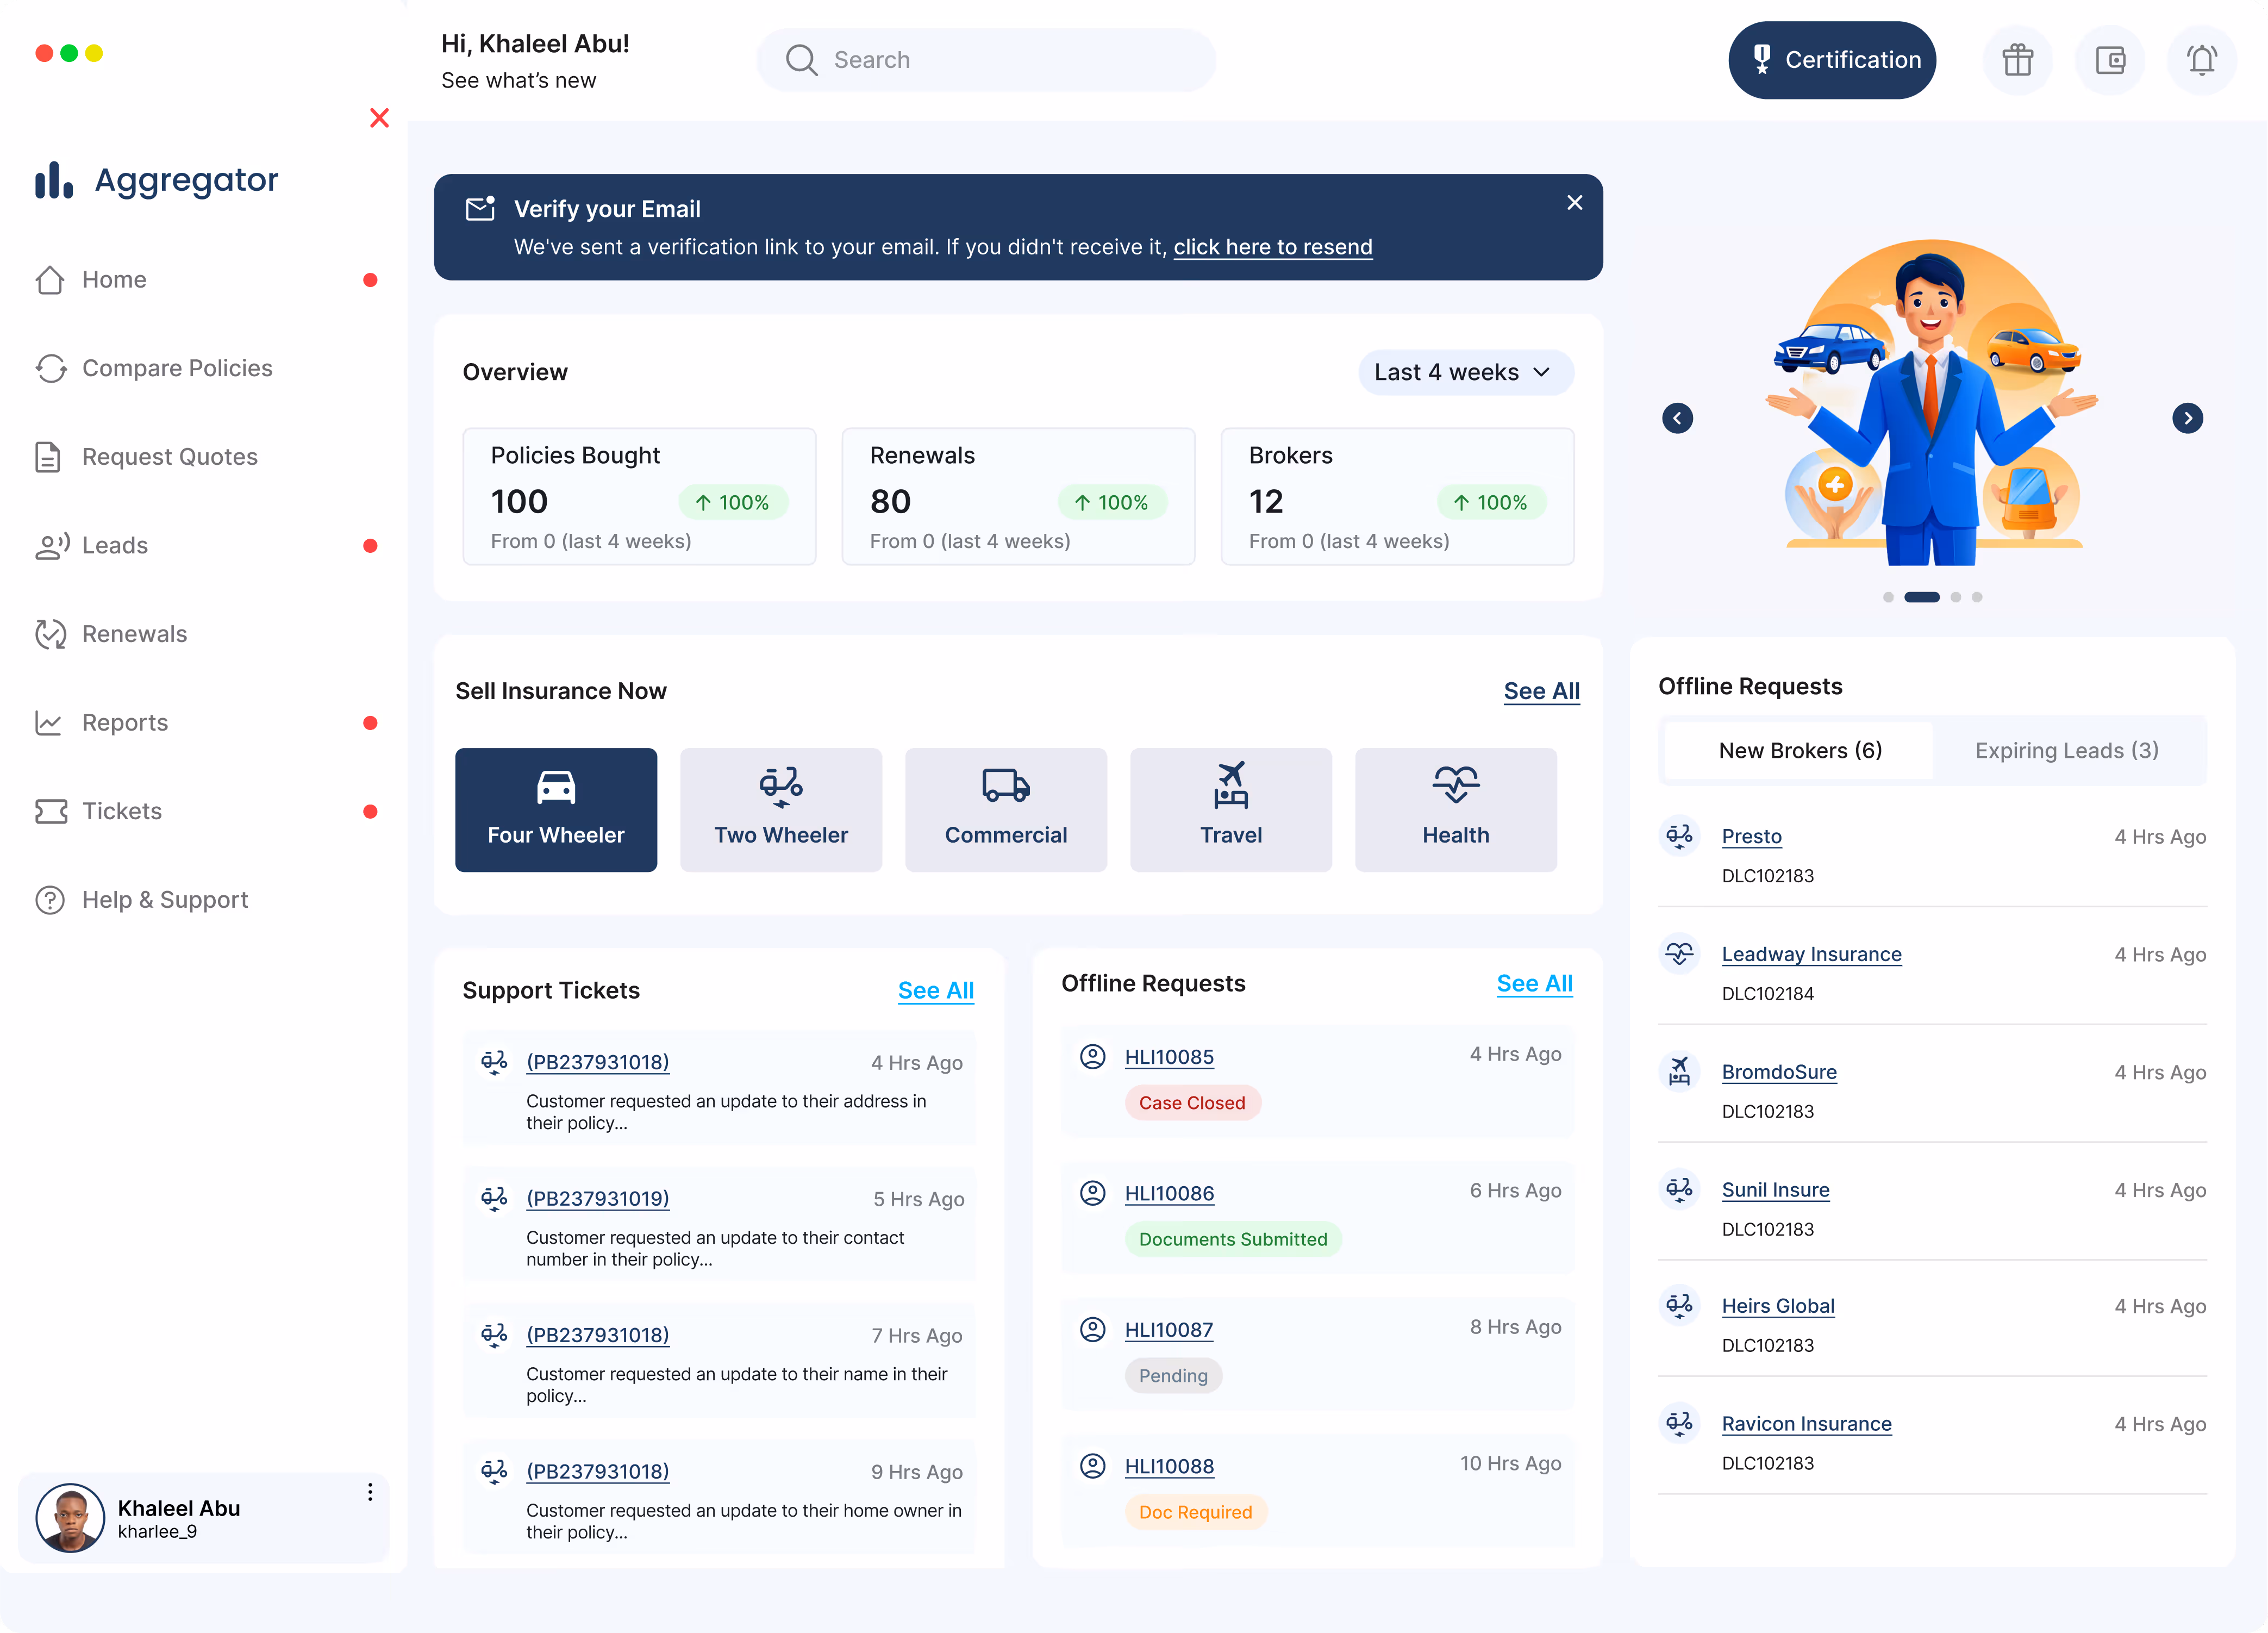The image size is (2268, 1633).
Task: Select the first carousel indicator dot
Action: point(1888,597)
